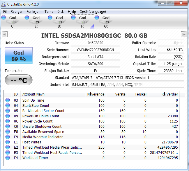This screenshot has height=171, width=189.
Task: Click the serial number CVEM84720027080DGN field
Action: (x=96, y=50)
